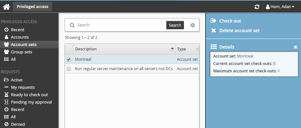Open Group sets in sidebar
Image resolution: width=301 pixels, height=128 pixels.
coord(22,52)
